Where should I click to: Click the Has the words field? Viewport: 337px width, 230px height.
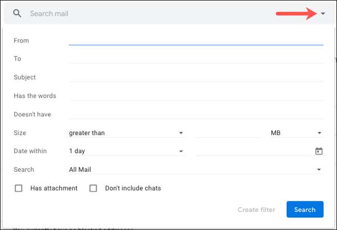point(196,96)
